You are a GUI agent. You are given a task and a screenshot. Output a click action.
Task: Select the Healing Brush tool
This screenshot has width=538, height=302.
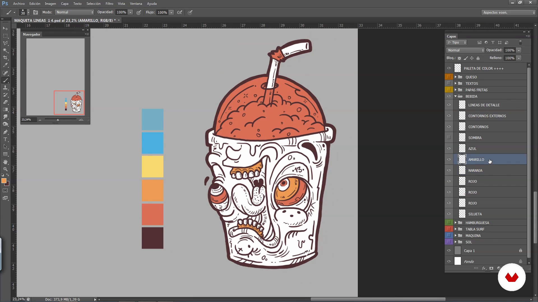coord(5,73)
